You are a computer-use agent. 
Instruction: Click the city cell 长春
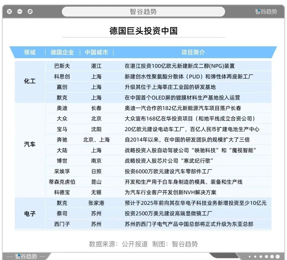click(x=96, y=108)
